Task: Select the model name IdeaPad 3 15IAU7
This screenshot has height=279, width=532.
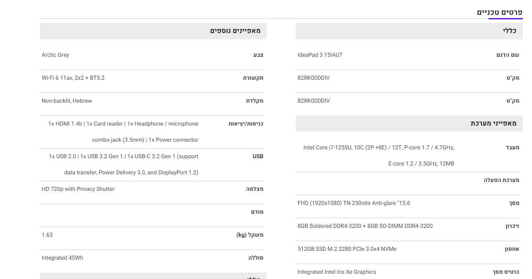Action: (320, 55)
